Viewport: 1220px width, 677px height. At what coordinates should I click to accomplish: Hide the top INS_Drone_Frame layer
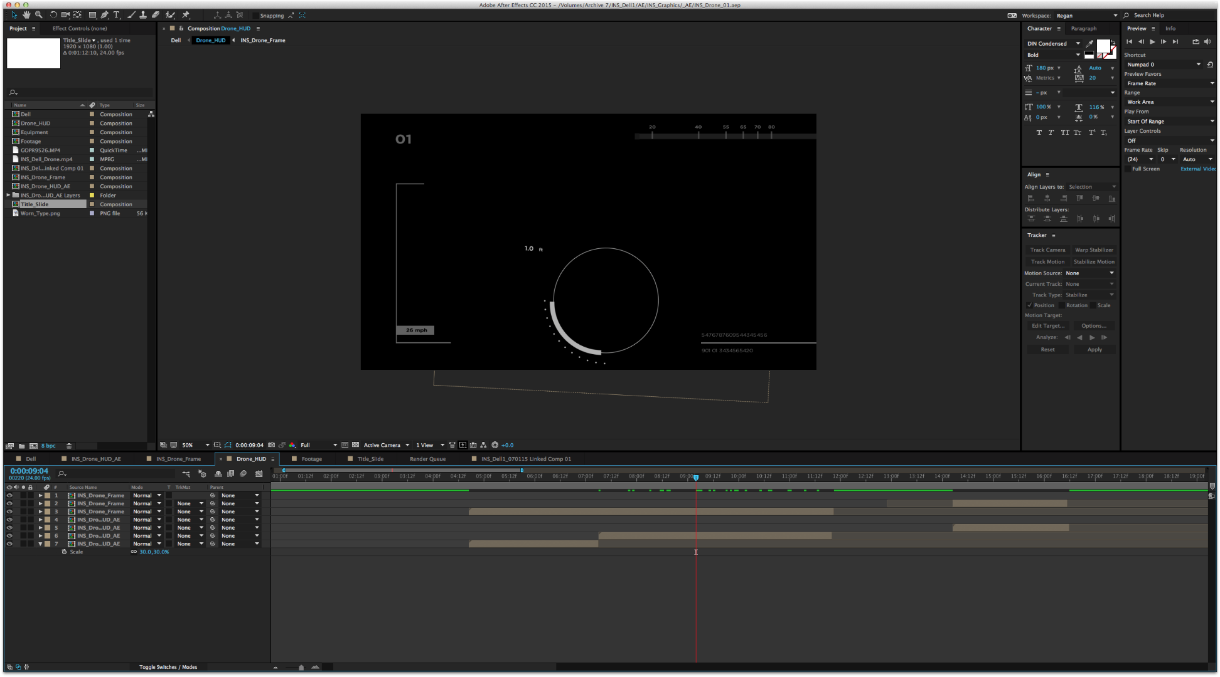[x=9, y=495]
